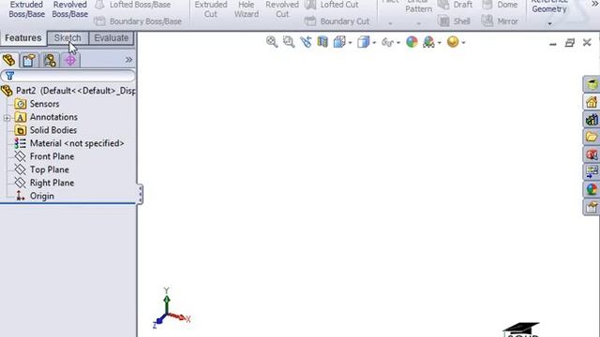Open View Settings dropdown arrow

(463, 43)
